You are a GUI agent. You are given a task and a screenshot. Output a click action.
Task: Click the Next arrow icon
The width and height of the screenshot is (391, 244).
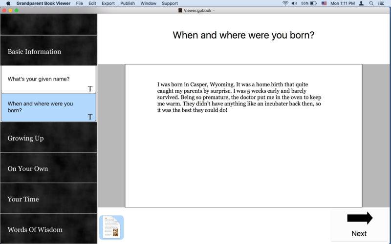(x=360, y=218)
